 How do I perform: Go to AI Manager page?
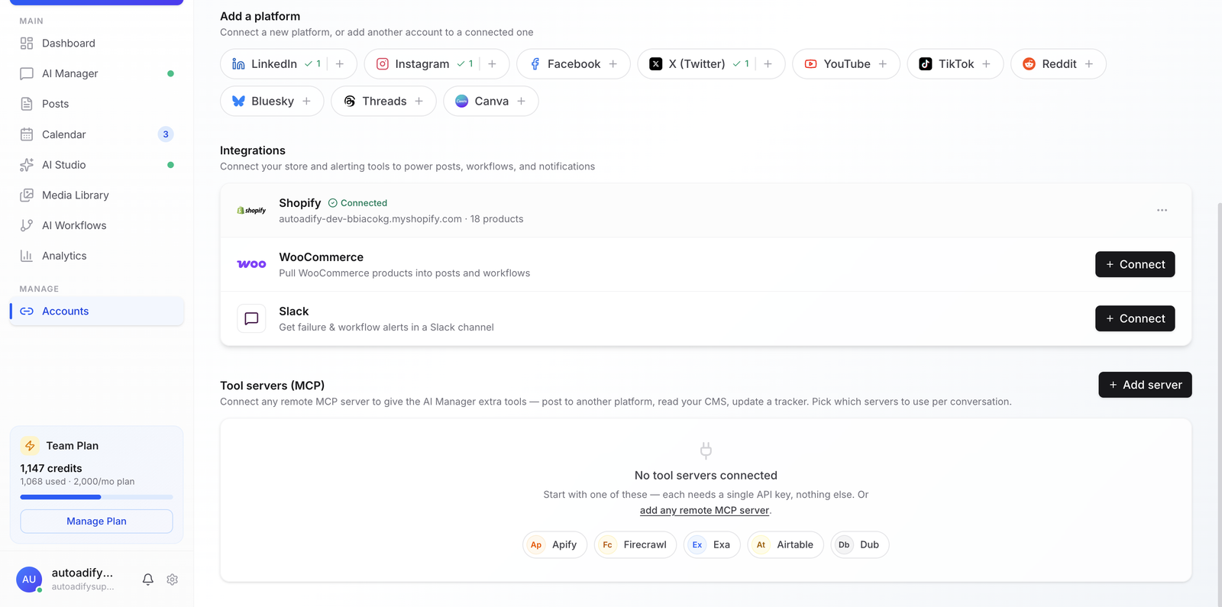click(96, 74)
